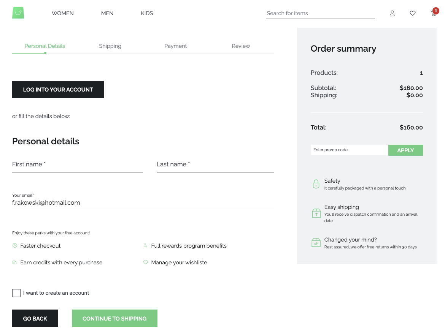
Task: Focus the Enter promo code field
Action: [x=350, y=150]
